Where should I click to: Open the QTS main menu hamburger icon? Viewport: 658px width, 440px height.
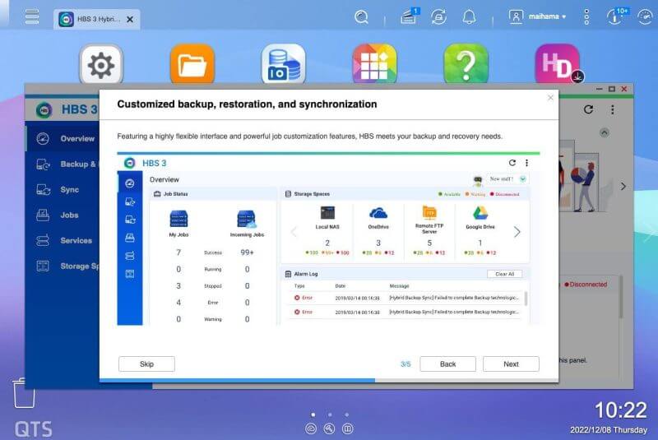point(32,16)
